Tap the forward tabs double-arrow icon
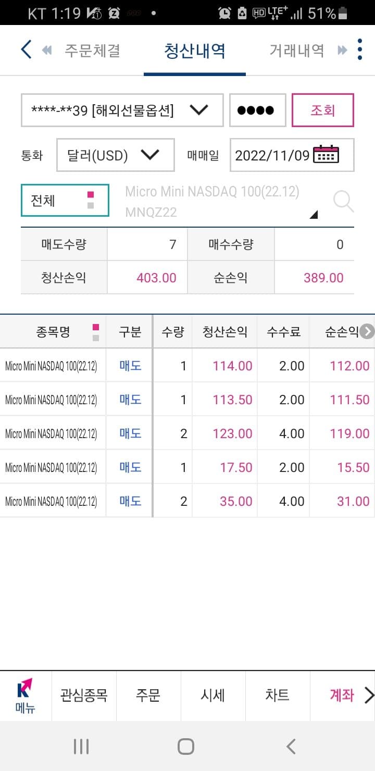375x771 pixels. 342,50
